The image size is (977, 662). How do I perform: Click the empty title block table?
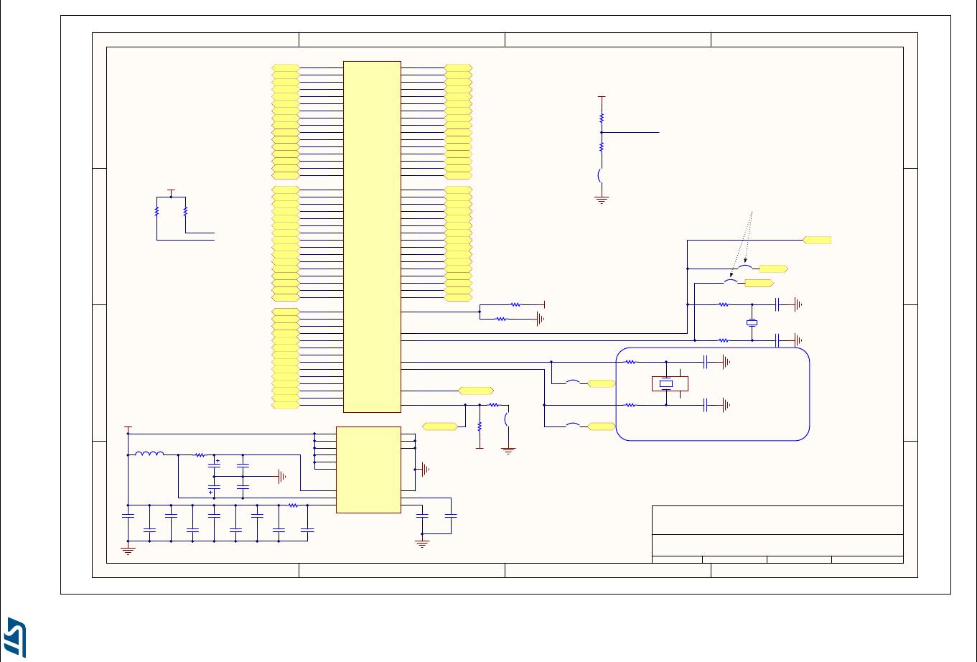777,534
